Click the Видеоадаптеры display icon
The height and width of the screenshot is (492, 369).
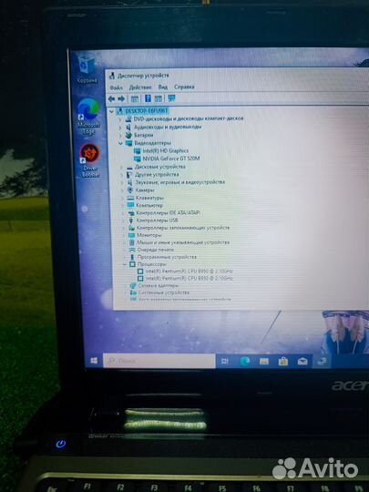(129, 143)
